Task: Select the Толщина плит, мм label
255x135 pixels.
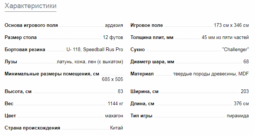Action: coord(152,38)
